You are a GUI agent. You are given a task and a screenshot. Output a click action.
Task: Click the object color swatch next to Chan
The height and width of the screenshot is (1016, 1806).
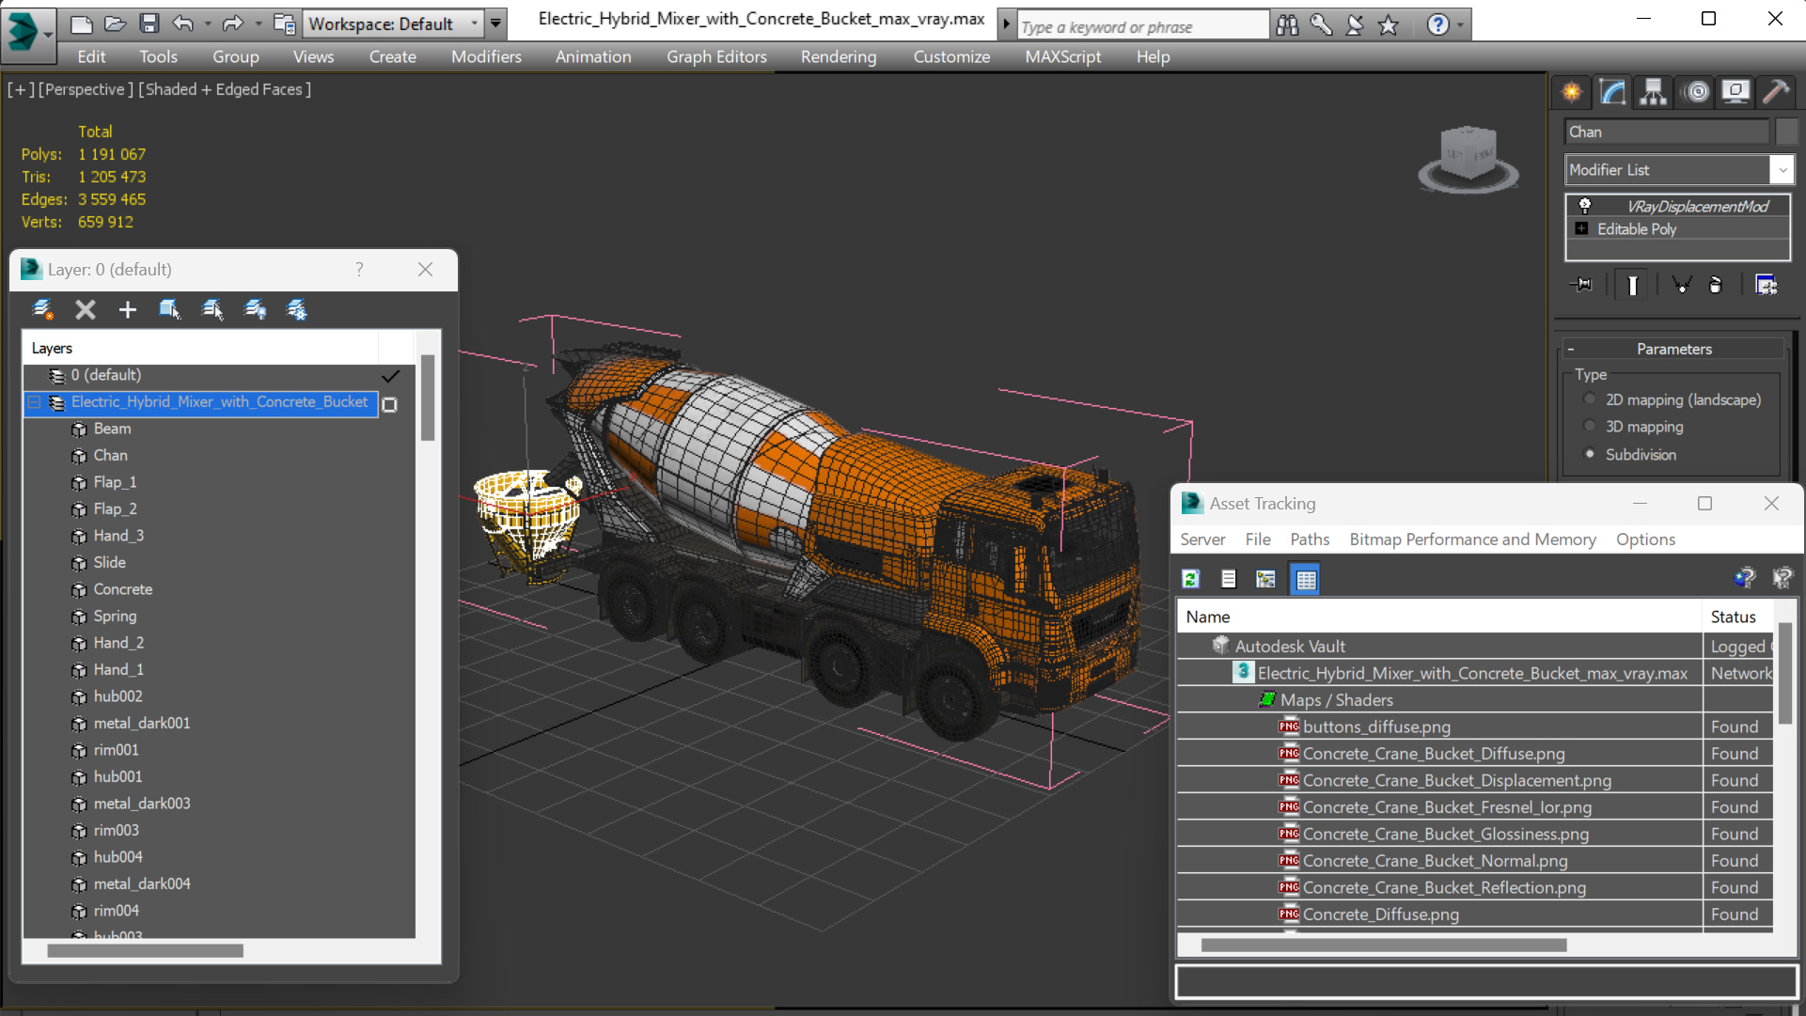(x=1786, y=132)
